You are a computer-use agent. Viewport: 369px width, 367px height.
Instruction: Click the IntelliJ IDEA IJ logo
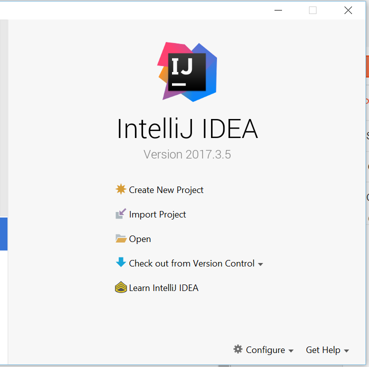[187, 72]
